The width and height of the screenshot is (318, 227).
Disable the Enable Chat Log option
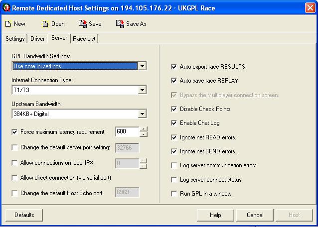pyautogui.click(x=174, y=123)
